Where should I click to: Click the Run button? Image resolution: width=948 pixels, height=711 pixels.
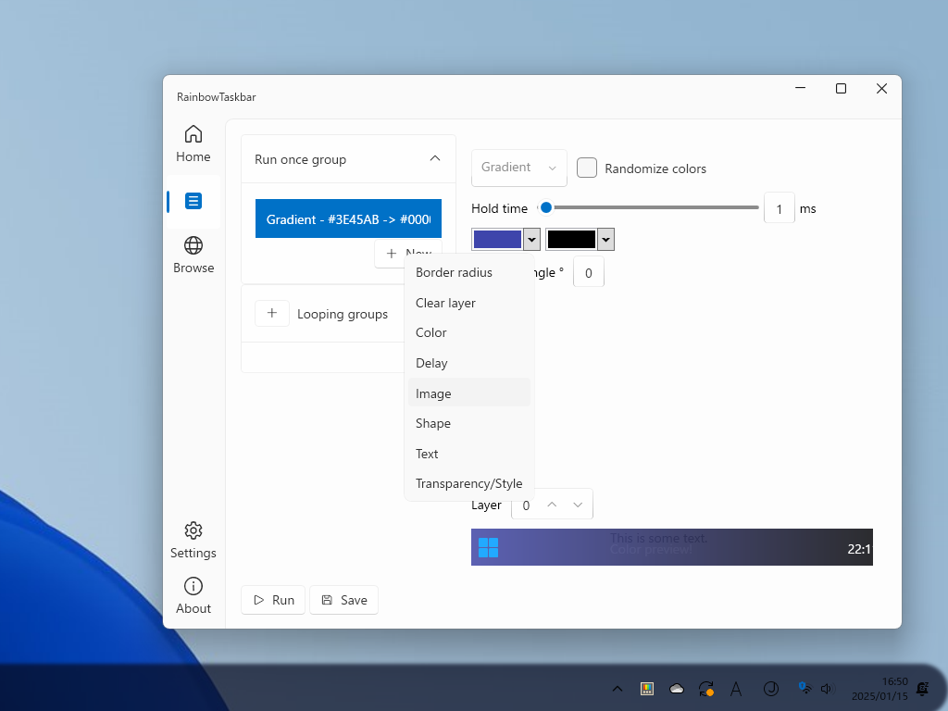[273, 600]
